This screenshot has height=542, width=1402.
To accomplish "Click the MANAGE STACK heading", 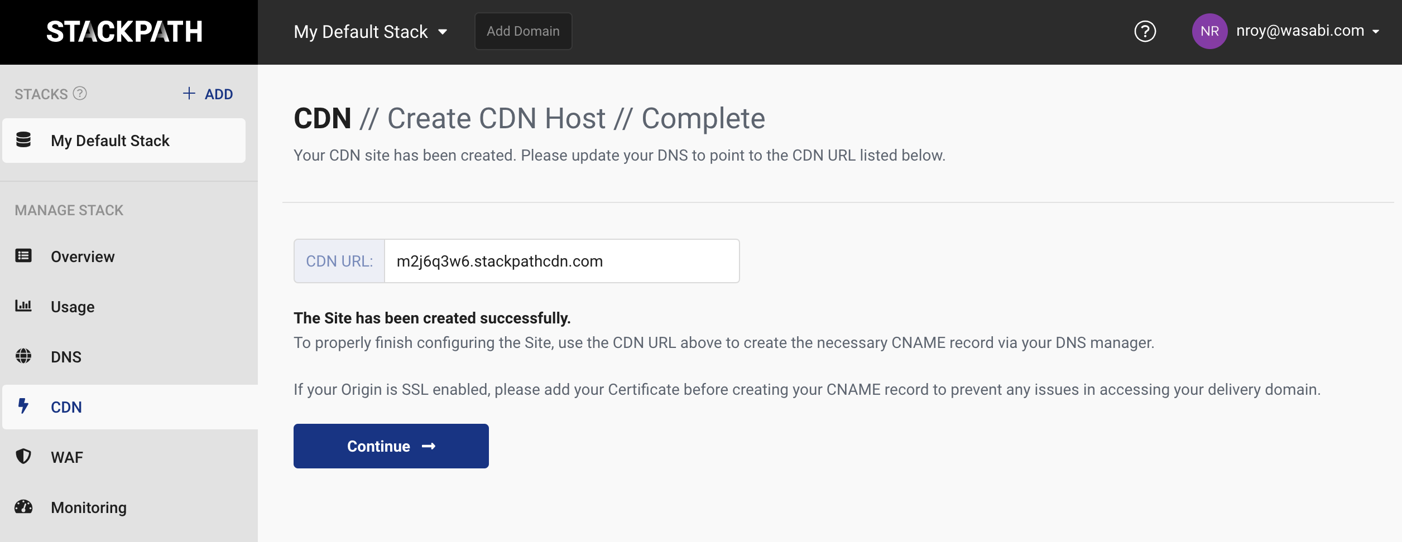I will [x=69, y=210].
